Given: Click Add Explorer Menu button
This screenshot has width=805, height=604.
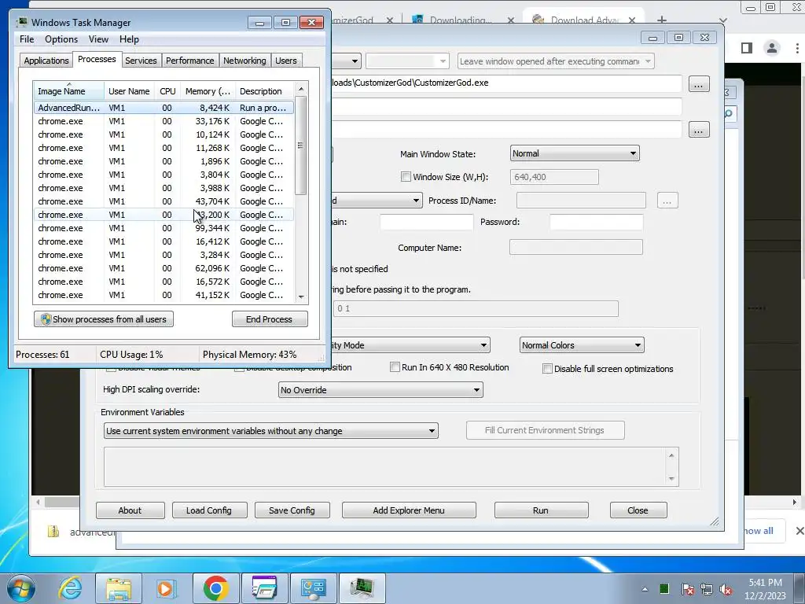Looking at the screenshot, I should click(x=409, y=510).
